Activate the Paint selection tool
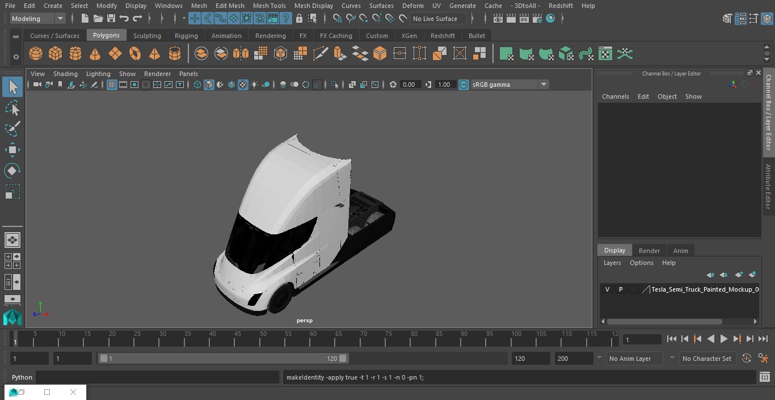Image resolution: width=775 pixels, height=400 pixels. pyautogui.click(x=12, y=129)
